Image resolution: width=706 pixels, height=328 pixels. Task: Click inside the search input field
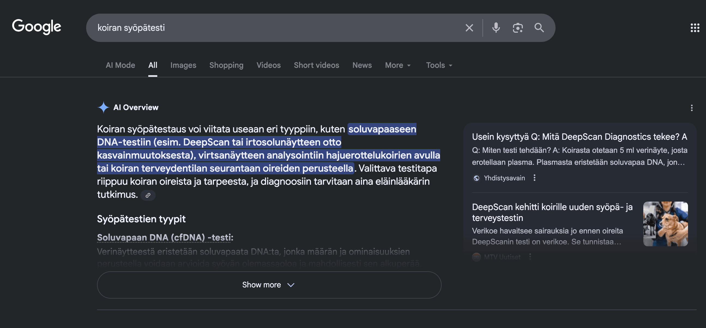click(x=247, y=28)
